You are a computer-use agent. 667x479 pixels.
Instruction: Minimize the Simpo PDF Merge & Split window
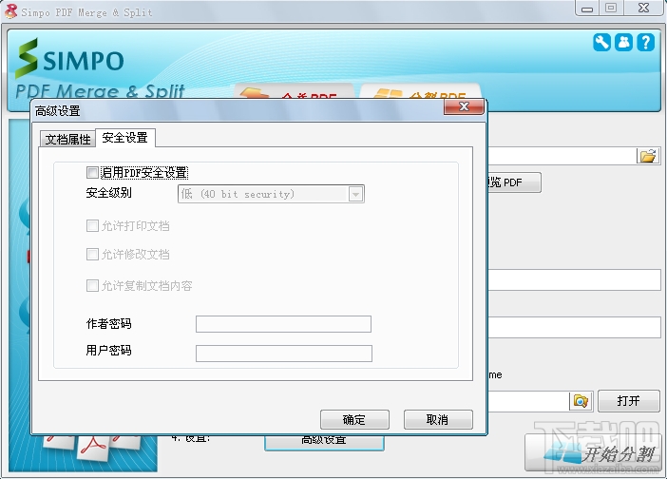pyautogui.click(x=587, y=9)
